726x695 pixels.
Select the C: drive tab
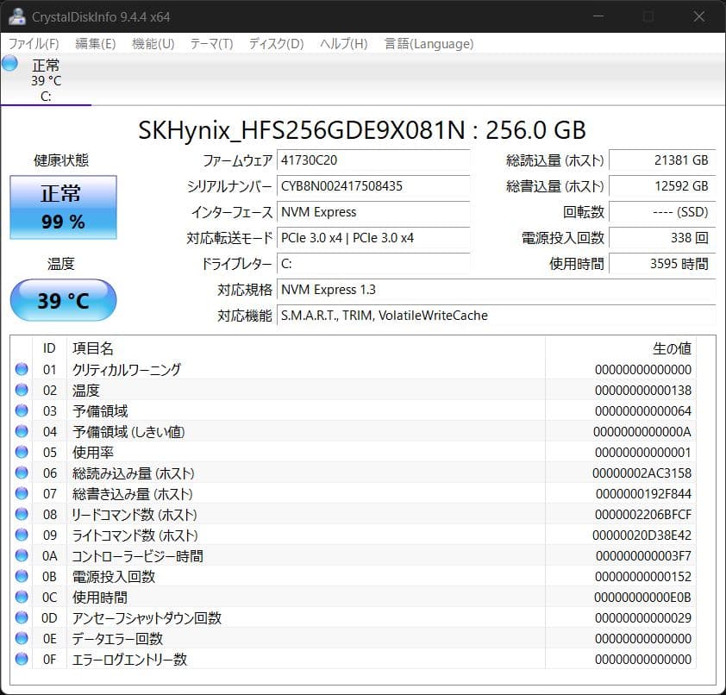[x=47, y=82]
